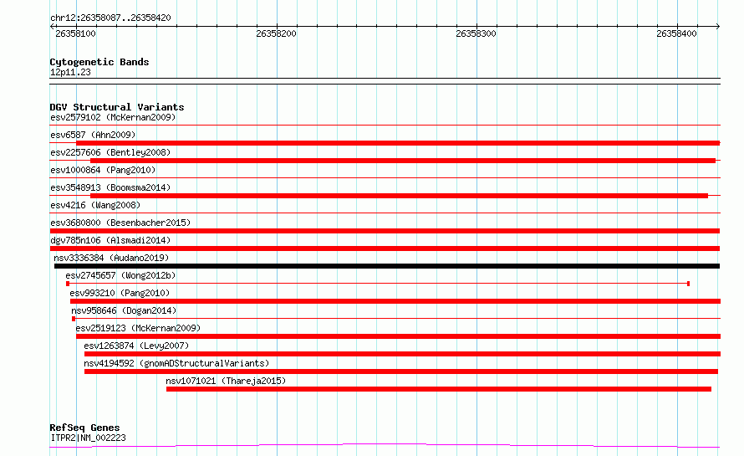This screenshot has width=744, height=456.
Task: Click the 26358100 ruler position label
Action: (75, 33)
